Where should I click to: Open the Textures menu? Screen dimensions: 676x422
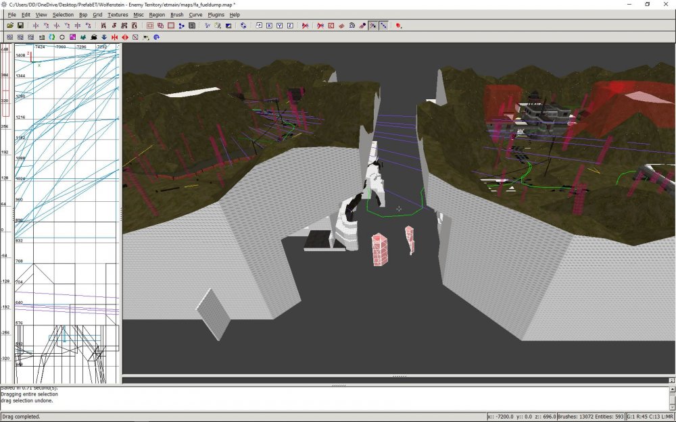tap(118, 15)
